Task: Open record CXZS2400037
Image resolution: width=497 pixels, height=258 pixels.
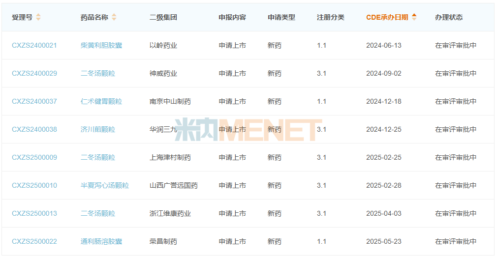Action: [x=34, y=101]
